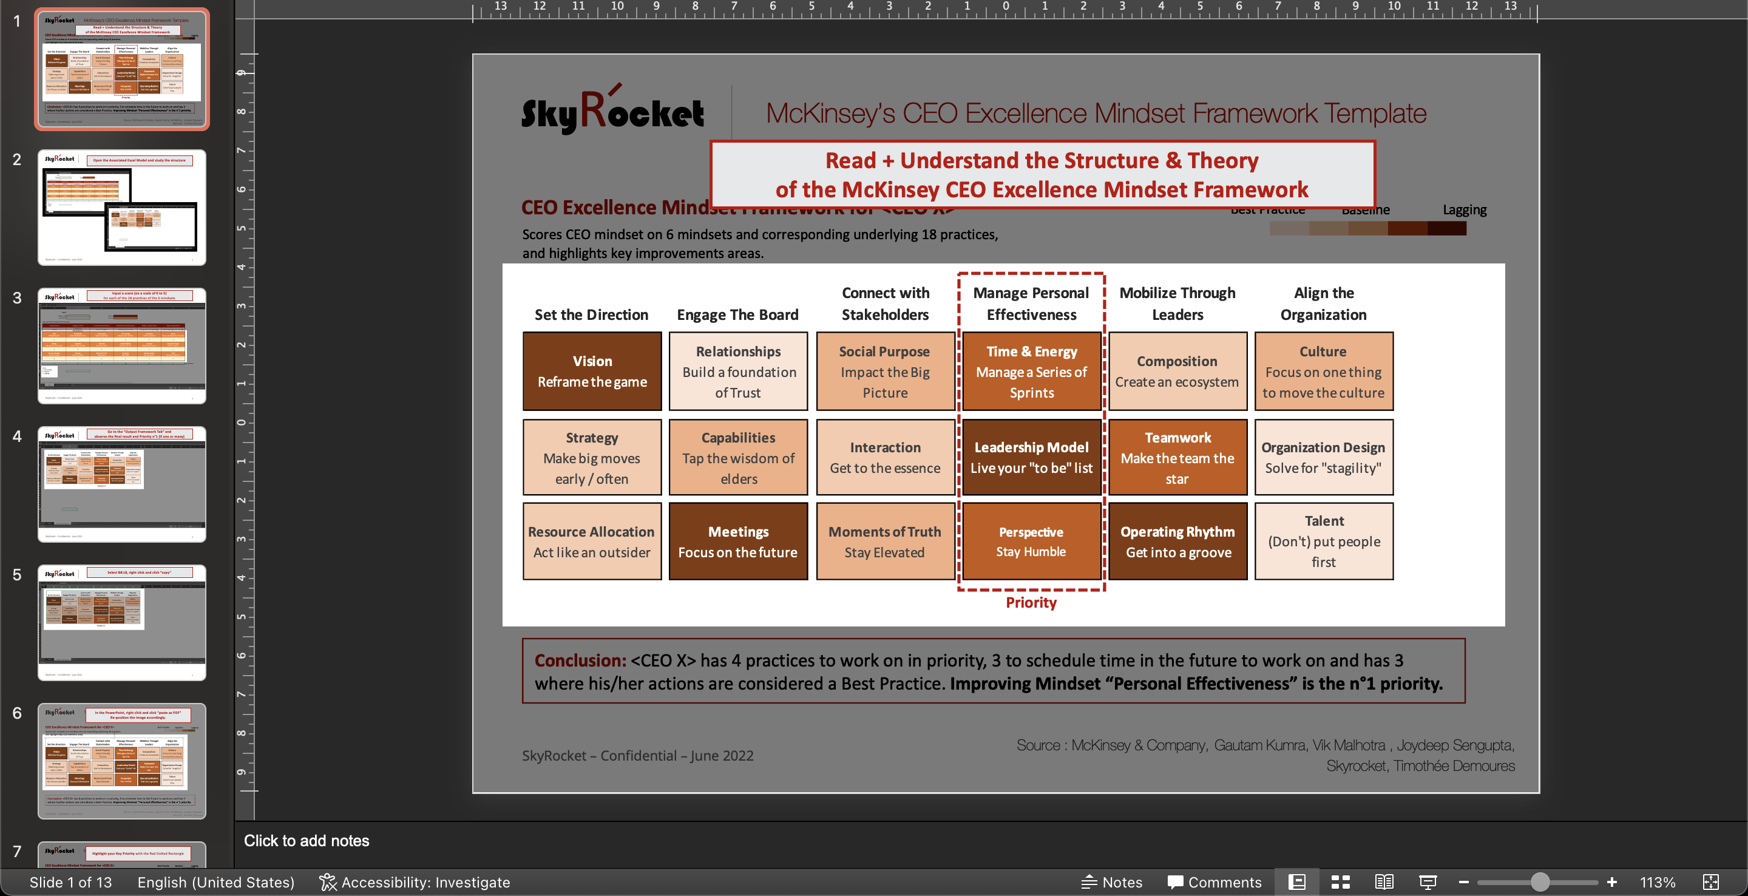Click the Time & Energy box

pyautogui.click(x=1031, y=372)
